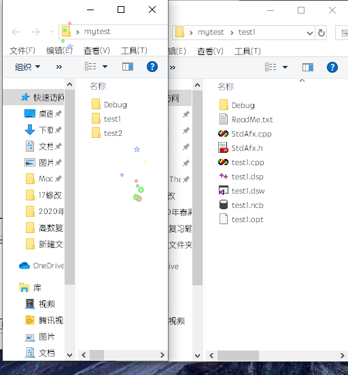Open test2 folder in mytest window

(x=107, y=133)
